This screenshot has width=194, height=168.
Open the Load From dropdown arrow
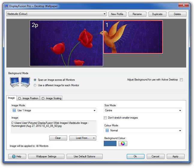pos(94,138)
